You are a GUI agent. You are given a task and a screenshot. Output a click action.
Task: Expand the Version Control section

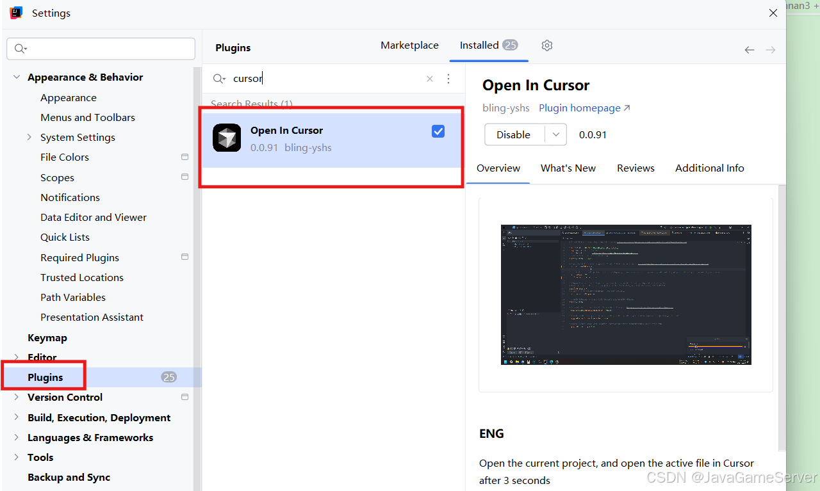tap(17, 397)
